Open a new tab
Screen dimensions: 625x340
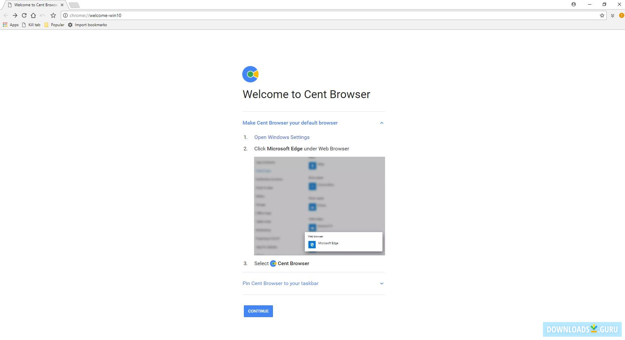click(74, 5)
